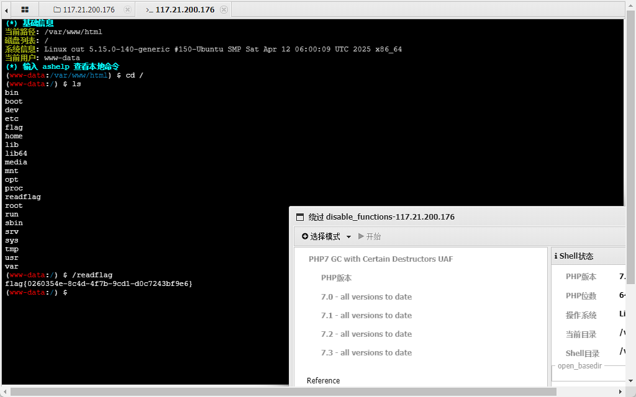Click the left tab scroll arrow
The image size is (636, 397).
pyautogui.click(x=6, y=10)
